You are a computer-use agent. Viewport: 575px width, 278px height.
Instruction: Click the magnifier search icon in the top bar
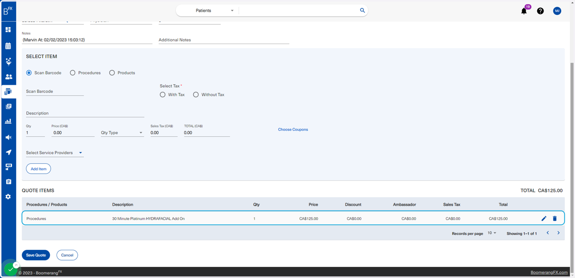362,10
